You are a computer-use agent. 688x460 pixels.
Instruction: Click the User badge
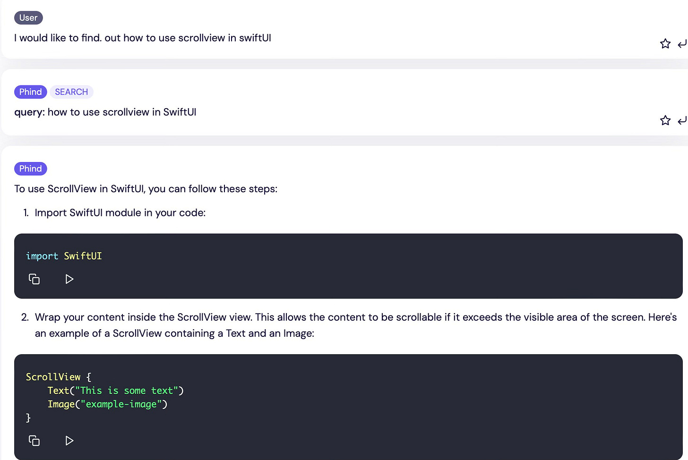point(28,17)
